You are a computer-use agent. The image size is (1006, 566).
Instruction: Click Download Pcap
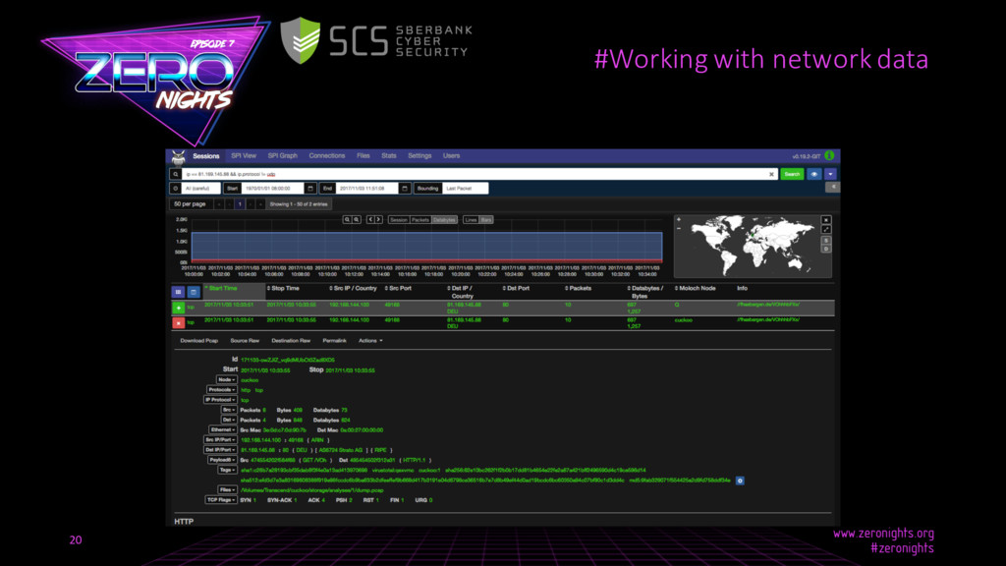pyautogui.click(x=198, y=341)
